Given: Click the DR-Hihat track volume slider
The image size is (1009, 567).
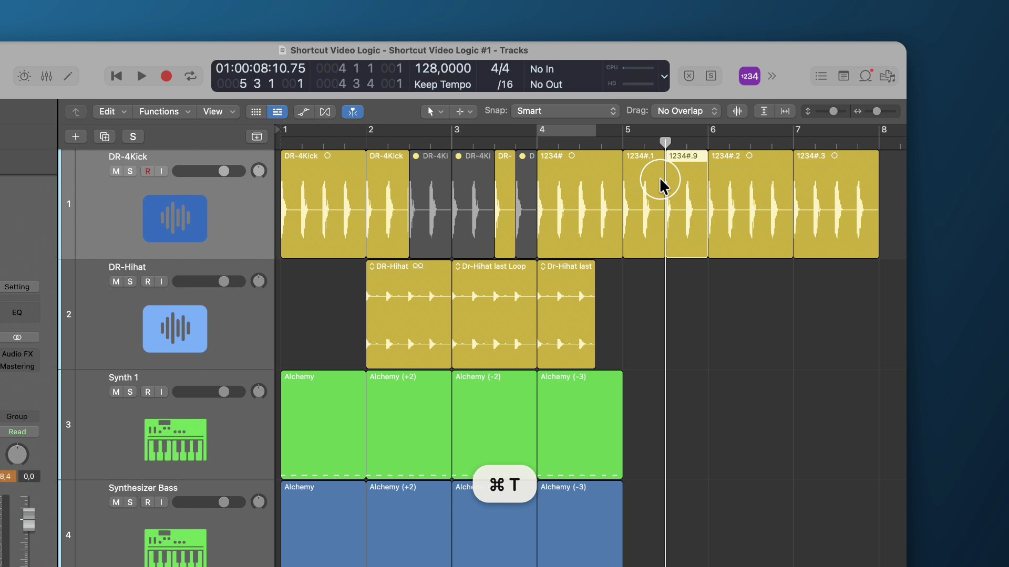Looking at the screenshot, I should tap(209, 281).
